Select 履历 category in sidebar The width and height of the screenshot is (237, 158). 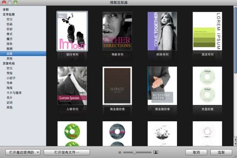10,39
